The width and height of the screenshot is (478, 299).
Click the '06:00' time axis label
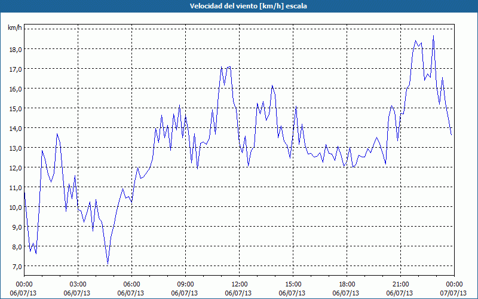pyautogui.click(x=131, y=285)
